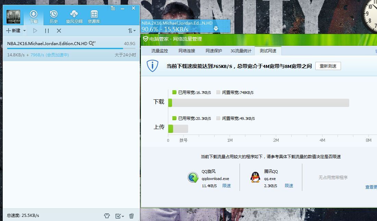Screen dimensions: 377x221
Task: Switch to the 流量监控 tab
Action: pos(160,51)
